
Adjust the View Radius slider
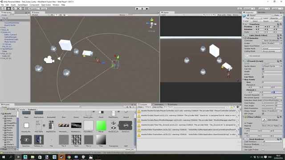[268, 103]
